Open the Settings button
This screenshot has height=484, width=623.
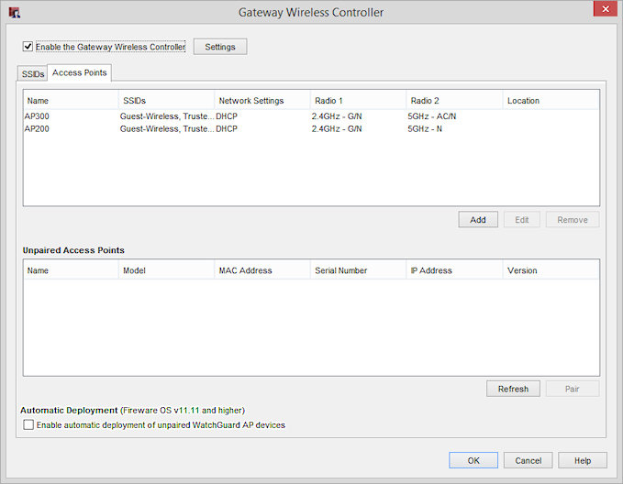(x=219, y=47)
